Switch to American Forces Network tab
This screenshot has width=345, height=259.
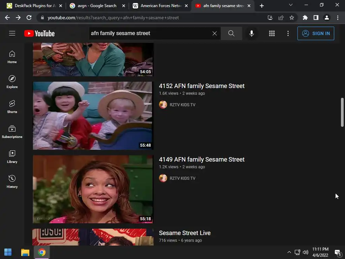(x=161, y=6)
